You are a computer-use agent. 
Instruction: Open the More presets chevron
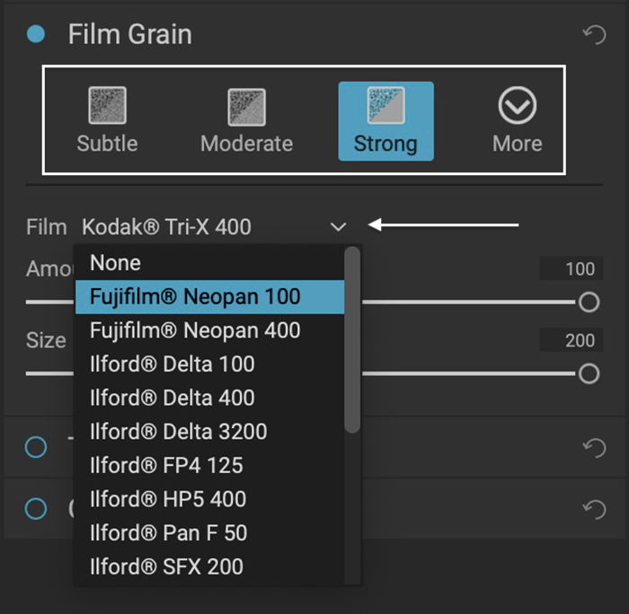point(517,107)
